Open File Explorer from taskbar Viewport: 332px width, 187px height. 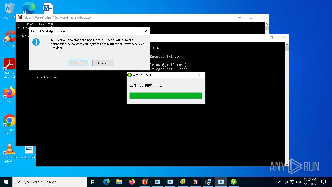119,182
